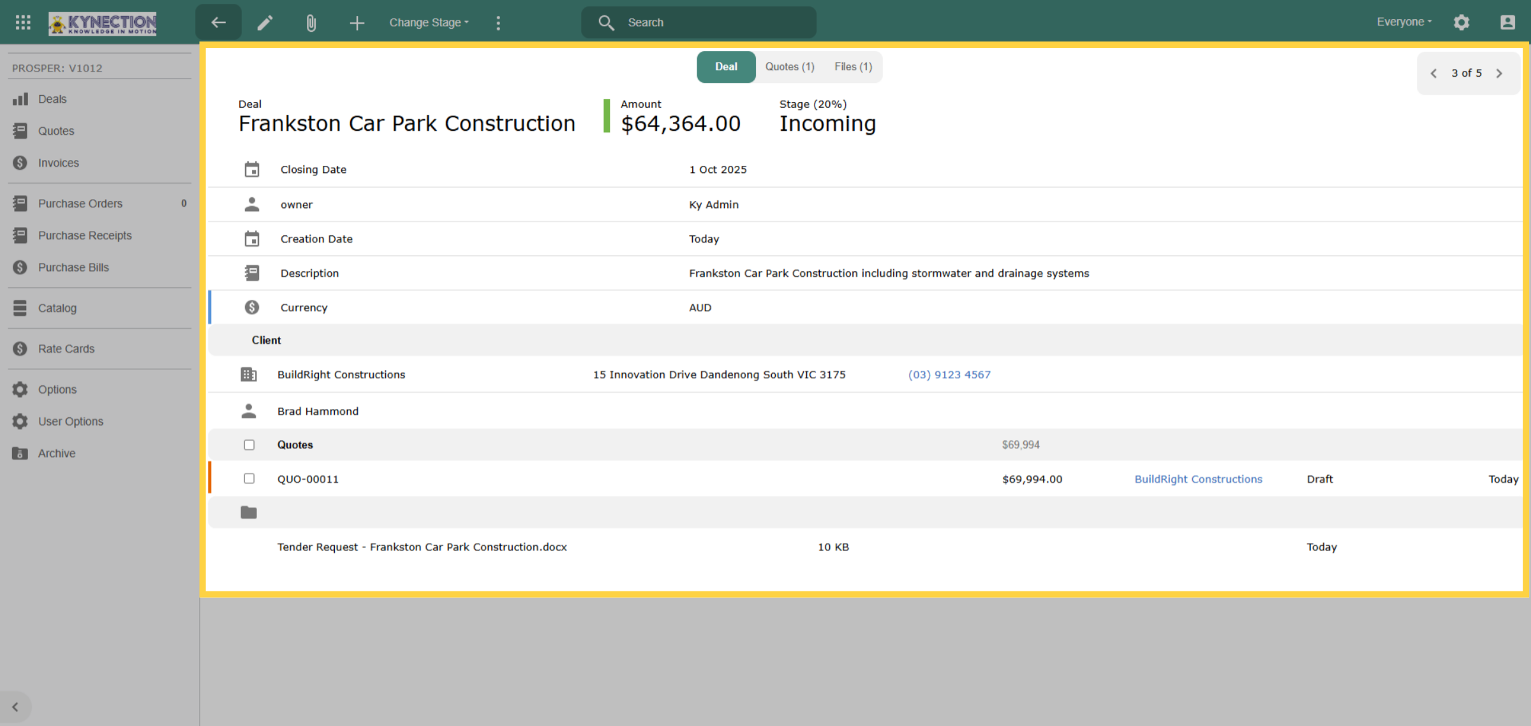Go to next deal record chevron

(1500, 73)
